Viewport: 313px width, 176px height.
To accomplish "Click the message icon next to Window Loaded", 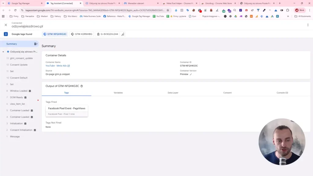I will [x=30, y=91].
